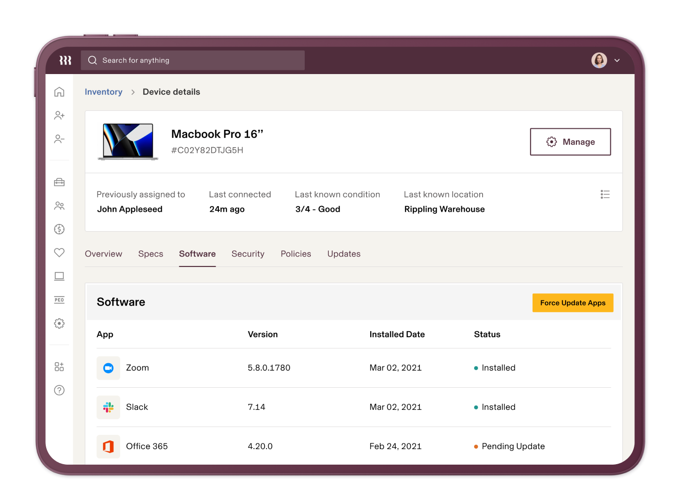Go to Inventory breadcrumb link
Screen dimensions: 683x500
coord(103,92)
